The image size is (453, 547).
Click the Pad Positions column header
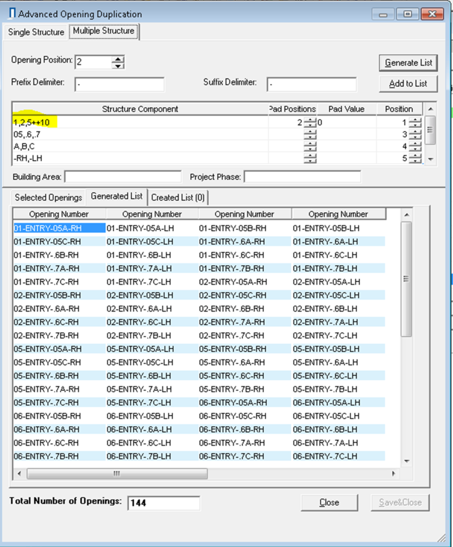[292, 109]
